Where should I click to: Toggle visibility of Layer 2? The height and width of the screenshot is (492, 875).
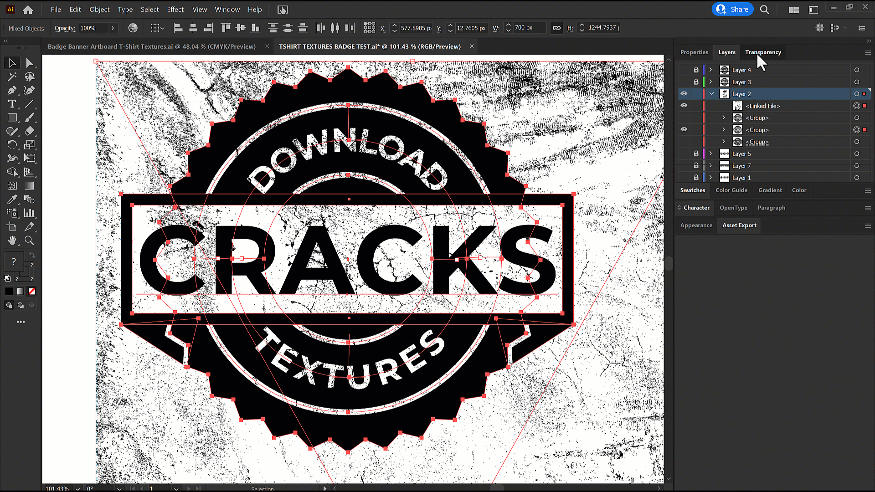[x=684, y=94]
